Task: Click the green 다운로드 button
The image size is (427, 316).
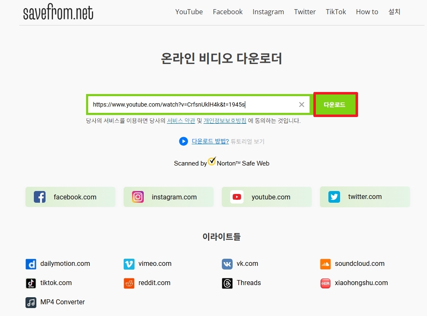Action: click(335, 104)
